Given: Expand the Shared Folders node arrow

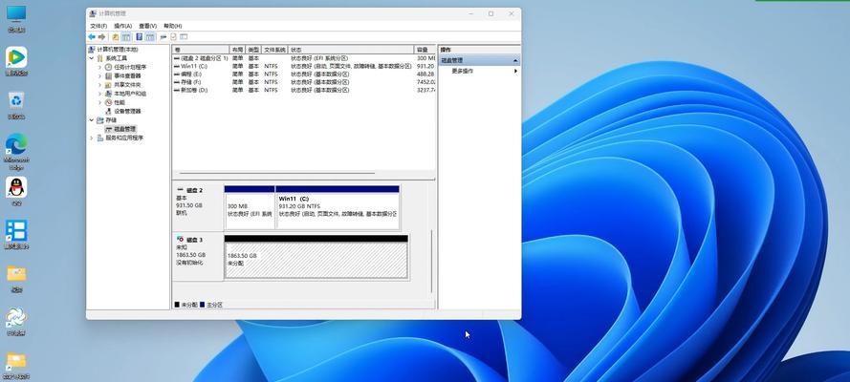Looking at the screenshot, I should 99,85.
